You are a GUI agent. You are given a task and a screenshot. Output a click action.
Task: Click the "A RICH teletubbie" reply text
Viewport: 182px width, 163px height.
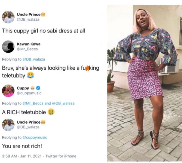tap(25, 113)
